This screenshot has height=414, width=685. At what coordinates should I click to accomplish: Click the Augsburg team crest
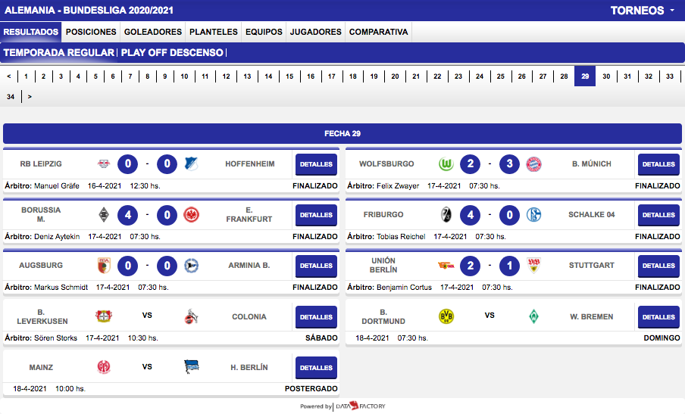point(104,265)
